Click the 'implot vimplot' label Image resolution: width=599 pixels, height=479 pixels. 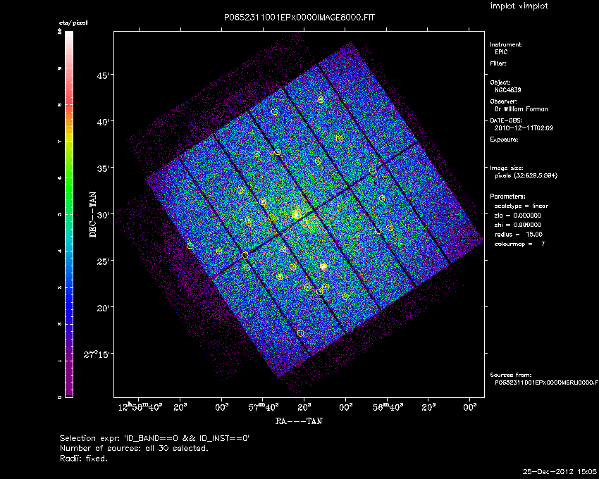(519, 6)
